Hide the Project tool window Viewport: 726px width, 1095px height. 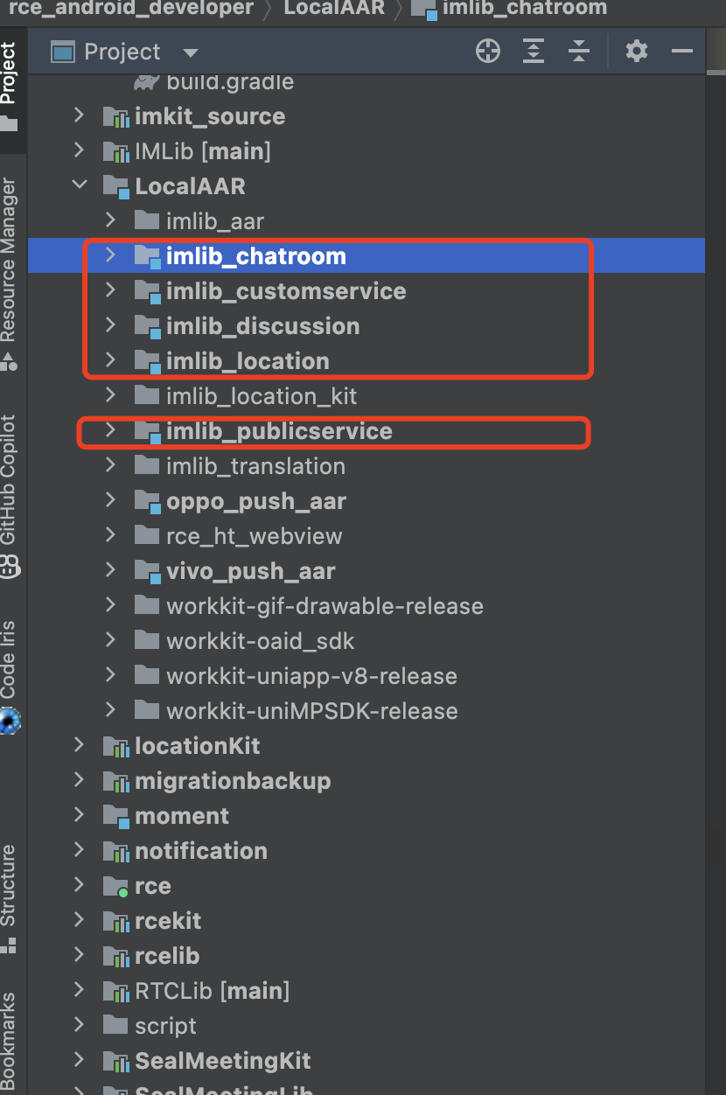(x=682, y=52)
